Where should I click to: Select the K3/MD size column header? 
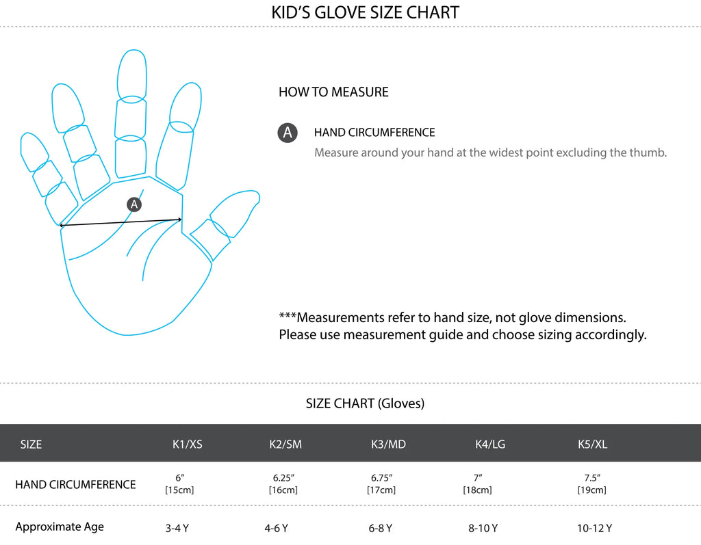[388, 444]
